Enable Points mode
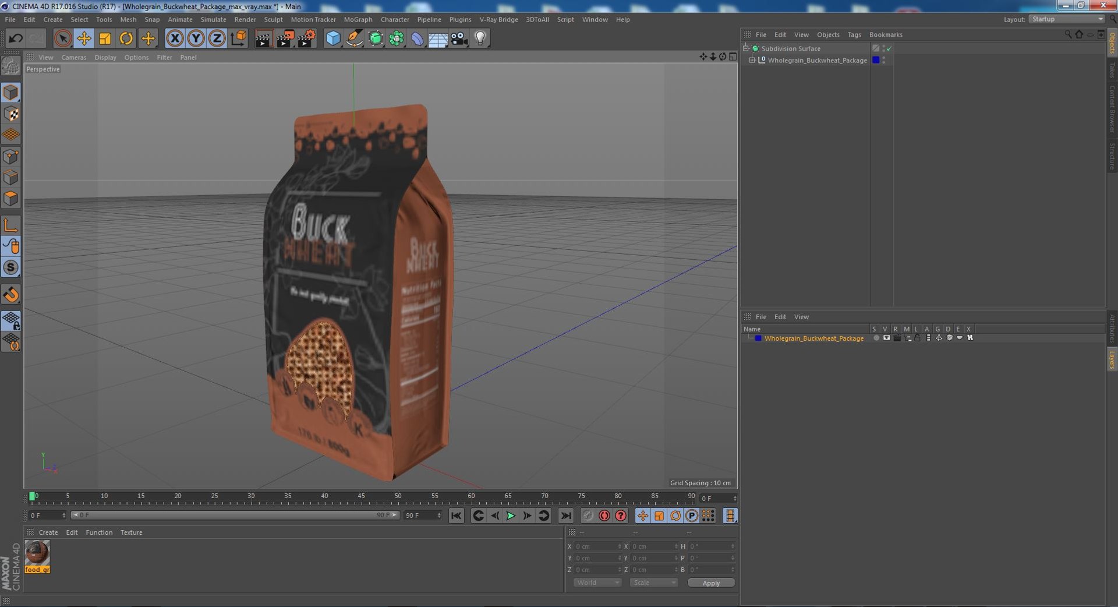This screenshot has height=607, width=1118. (11, 156)
